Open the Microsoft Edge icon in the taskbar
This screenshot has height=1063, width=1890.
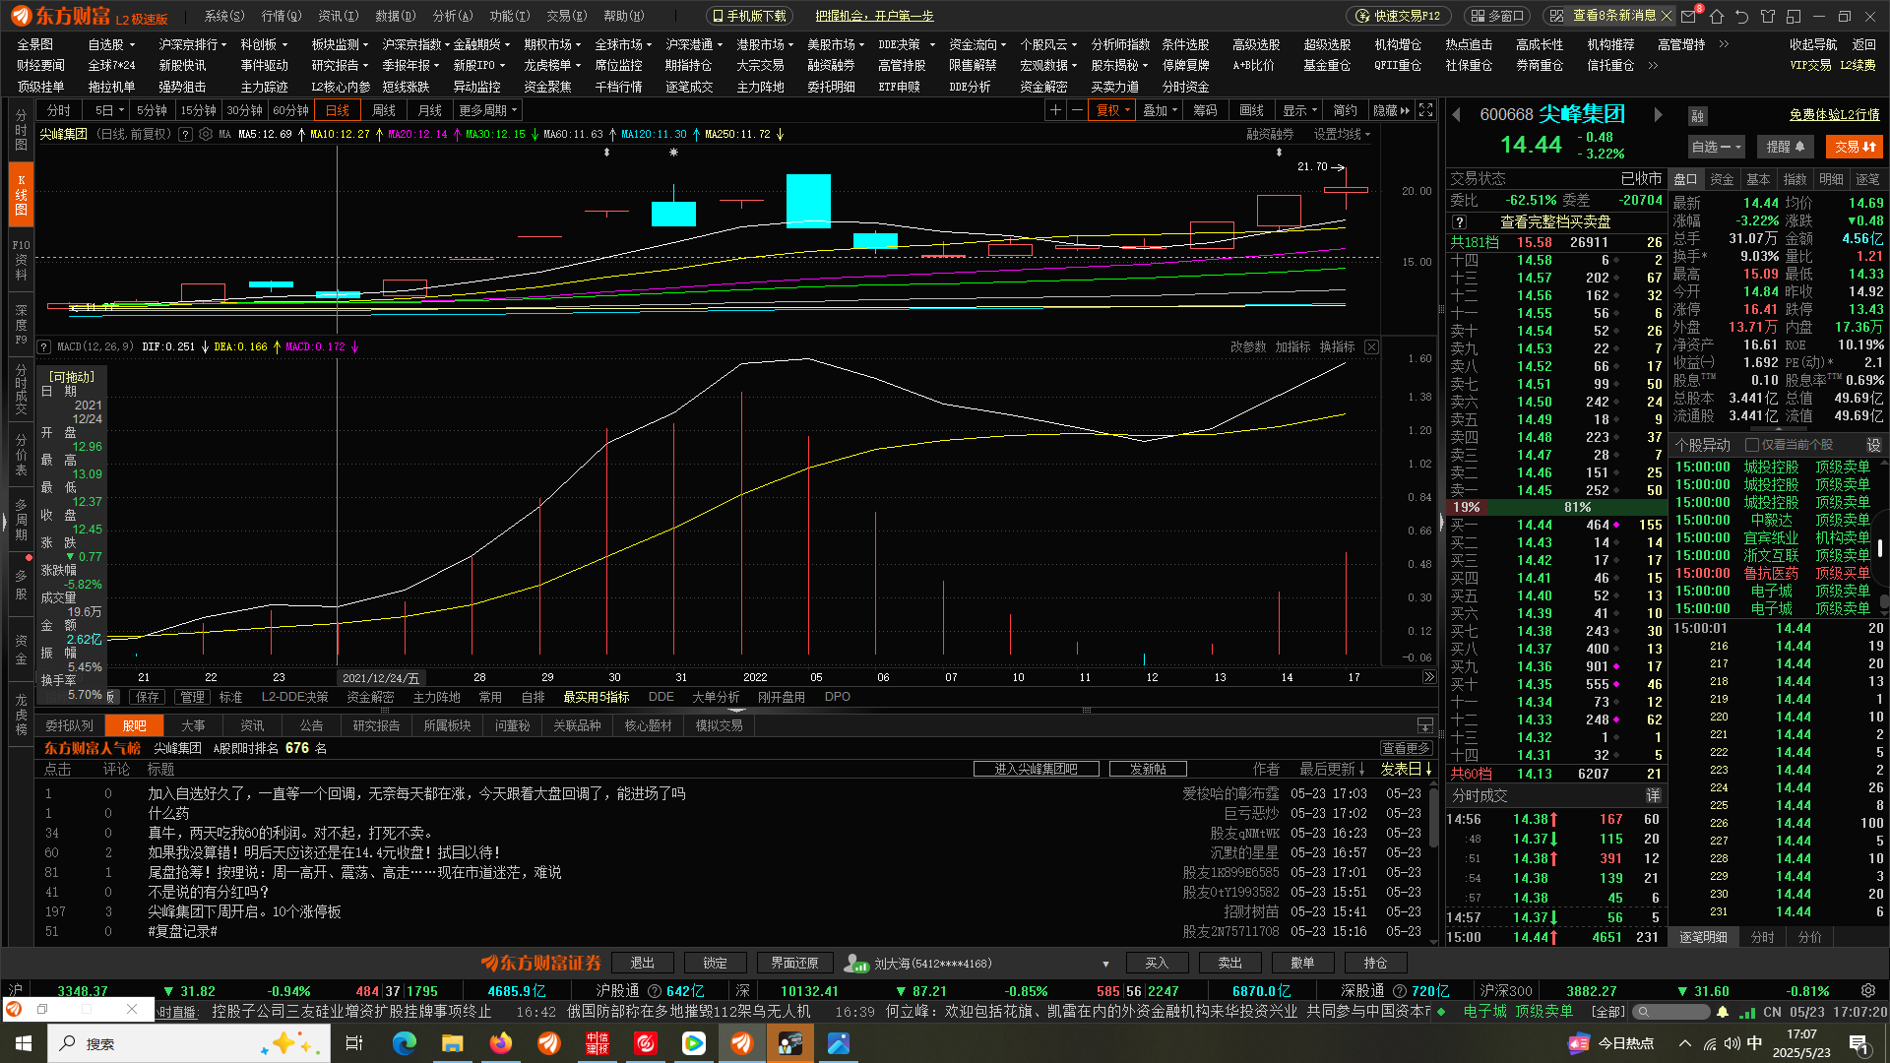pyautogui.click(x=404, y=1043)
